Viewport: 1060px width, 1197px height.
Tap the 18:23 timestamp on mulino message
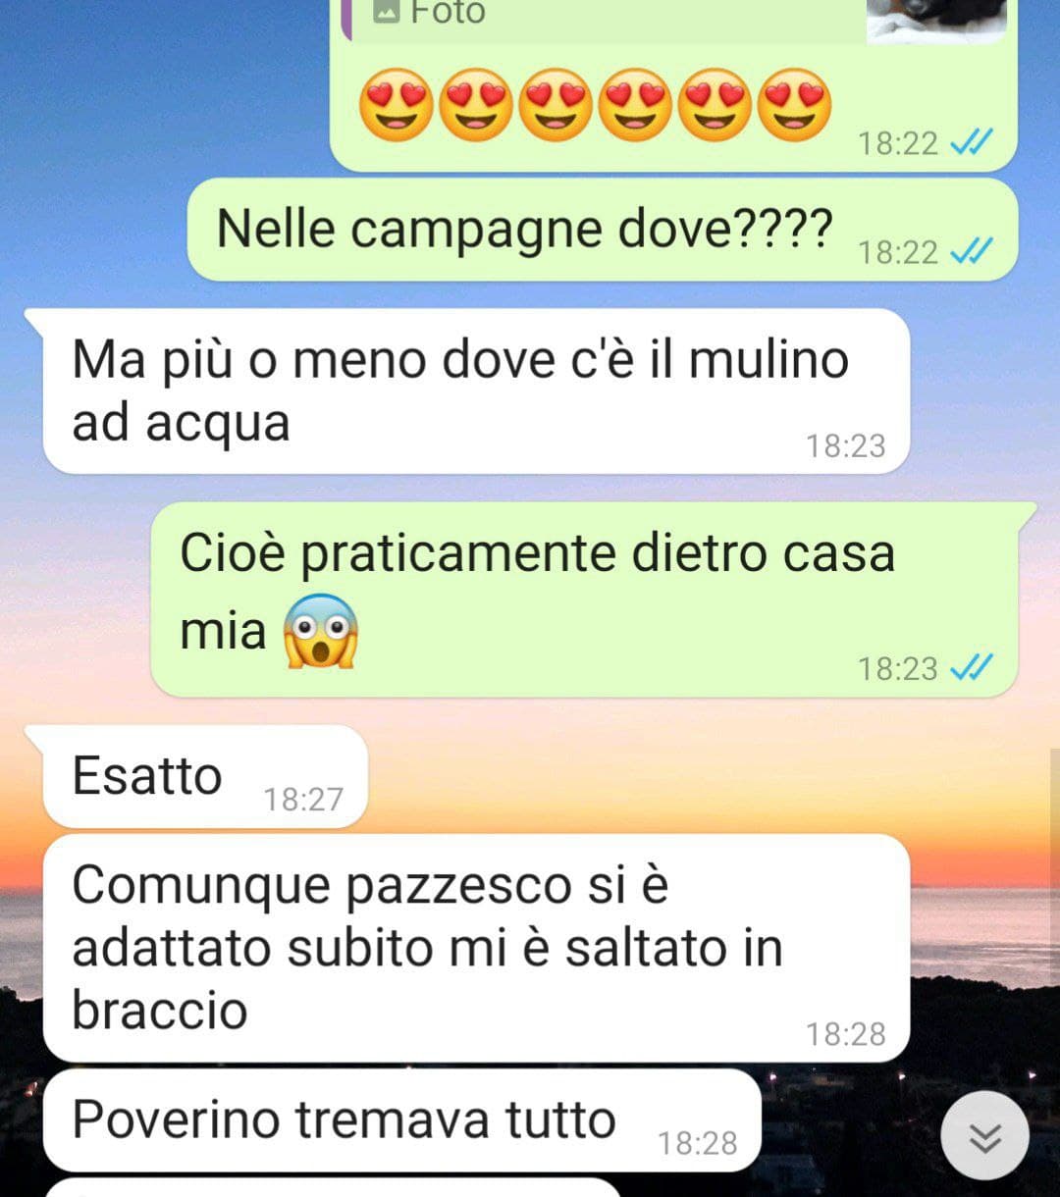click(x=846, y=446)
